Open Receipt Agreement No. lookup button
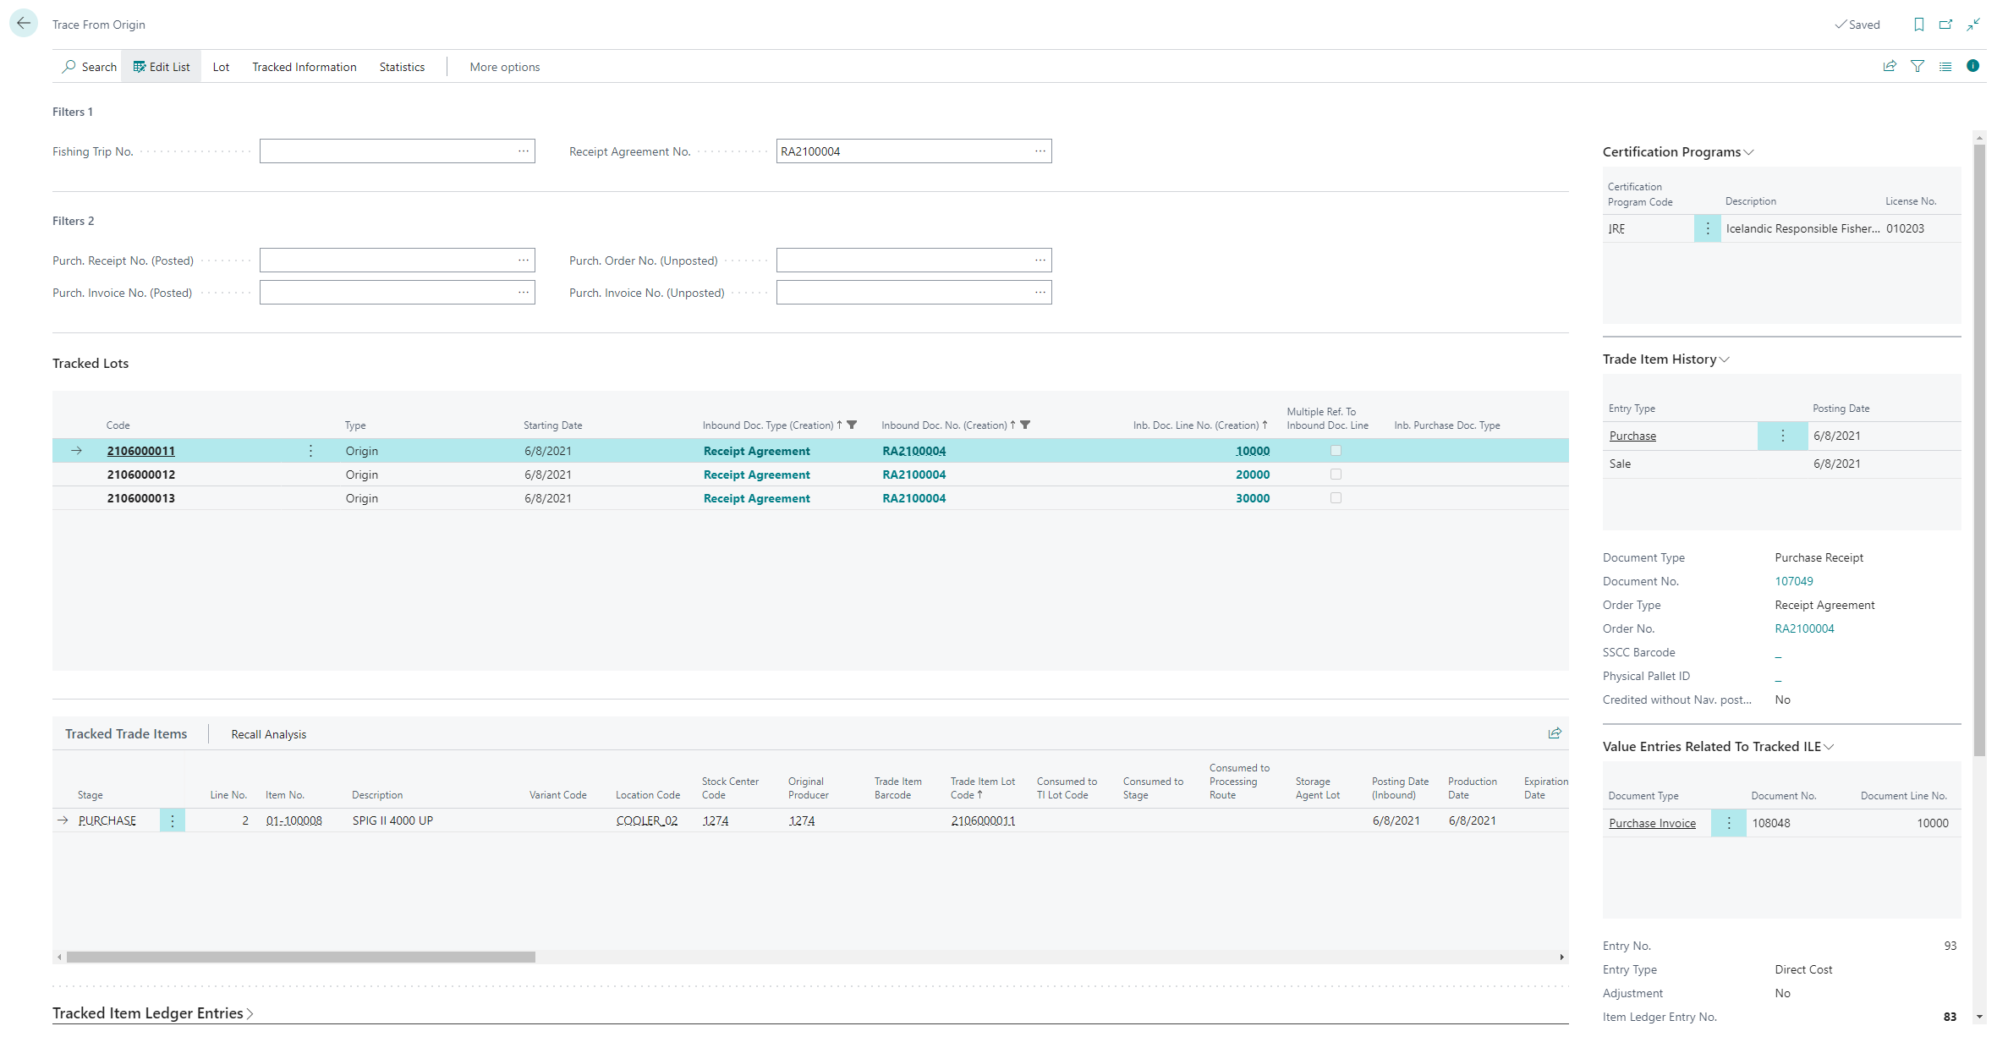The image size is (2008, 1037). (x=1040, y=151)
